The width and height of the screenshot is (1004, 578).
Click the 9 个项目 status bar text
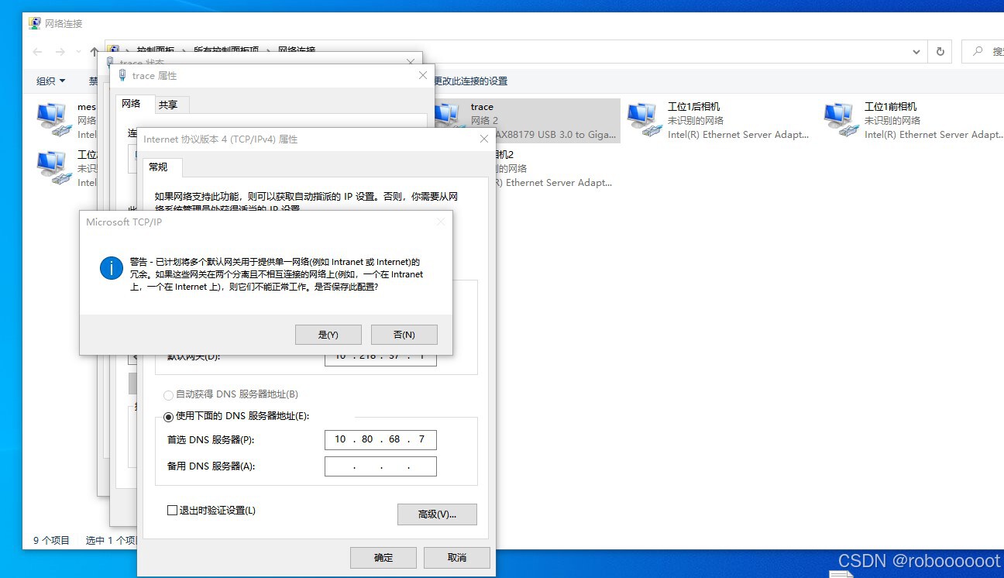[51, 540]
